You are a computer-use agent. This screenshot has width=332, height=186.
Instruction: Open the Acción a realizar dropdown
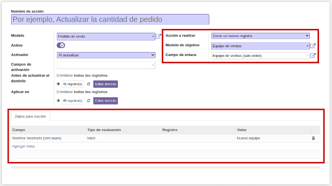tap(260, 36)
